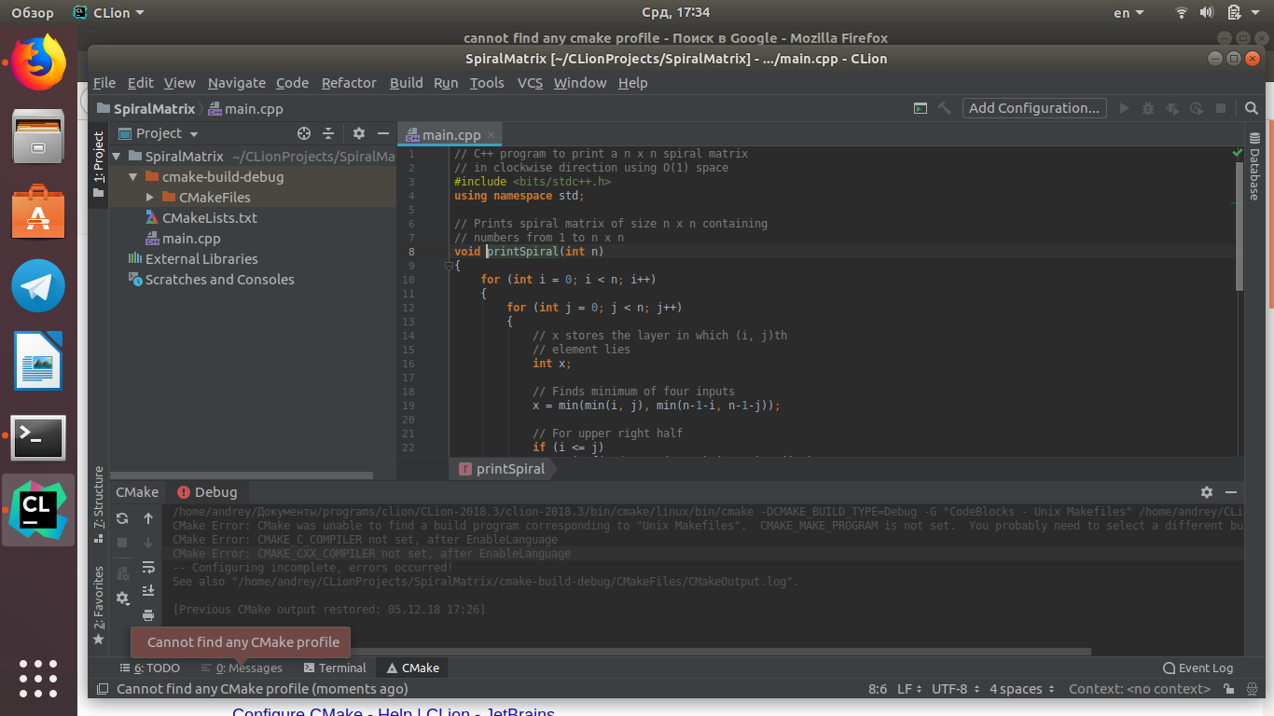The image size is (1274, 716).
Task: Open the Terminal tool window
Action: (335, 668)
